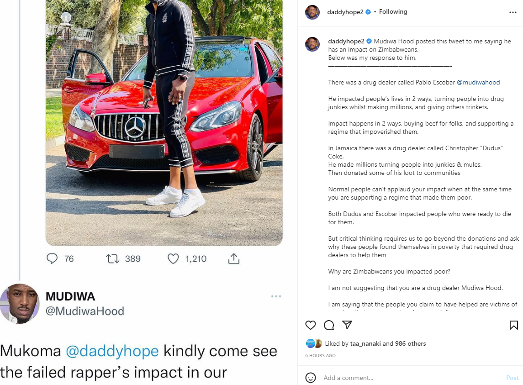Click tweet heart icon showing 1,210
Screen dimensions: 523x385
[173, 258]
